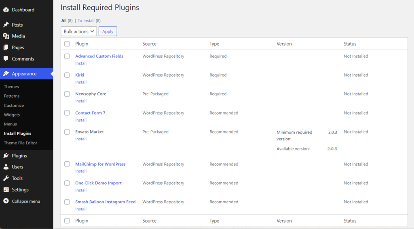Viewport: 414px width, 229px height.
Task: Click the Settings sliders icon
Action: click(x=6, y=189)
